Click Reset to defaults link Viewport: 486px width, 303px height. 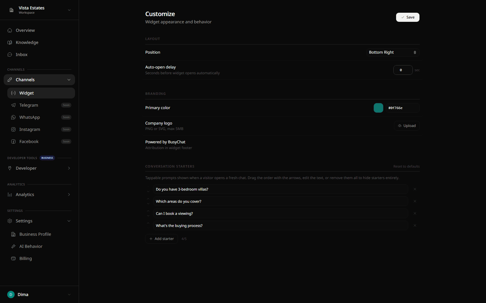pyautogui.click(x=406, y=166)
